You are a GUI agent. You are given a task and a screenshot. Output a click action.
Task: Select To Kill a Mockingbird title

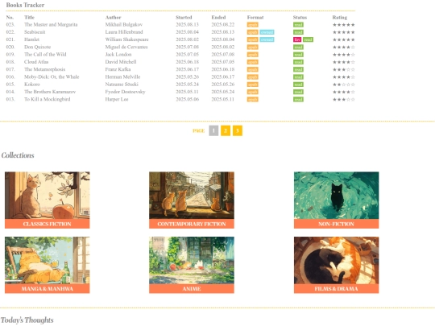48,100
